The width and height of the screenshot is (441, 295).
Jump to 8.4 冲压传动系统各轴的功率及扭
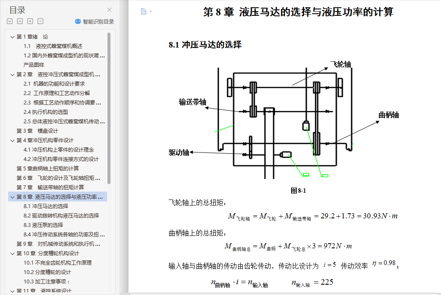coord(64,235)
